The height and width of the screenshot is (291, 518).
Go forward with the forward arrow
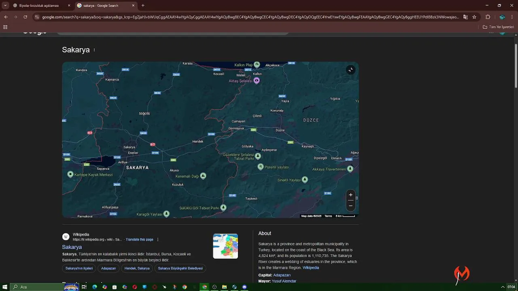[15, 17]
